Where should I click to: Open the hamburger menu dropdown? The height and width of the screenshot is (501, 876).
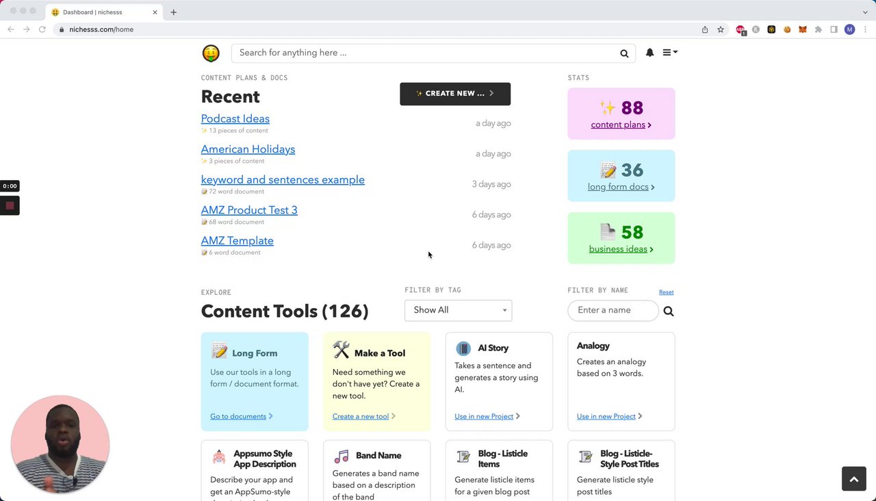[x=670, y=53]
